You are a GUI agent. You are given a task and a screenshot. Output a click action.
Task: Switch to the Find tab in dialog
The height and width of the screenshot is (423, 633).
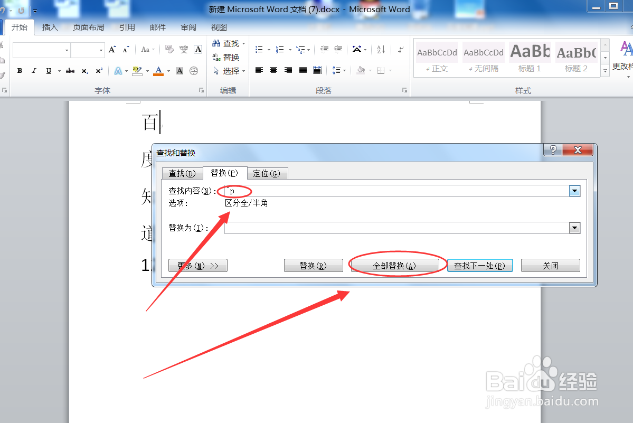182,174
